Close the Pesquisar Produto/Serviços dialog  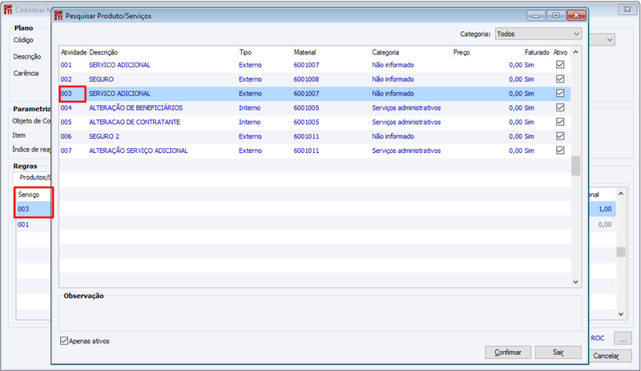point(576,15)
